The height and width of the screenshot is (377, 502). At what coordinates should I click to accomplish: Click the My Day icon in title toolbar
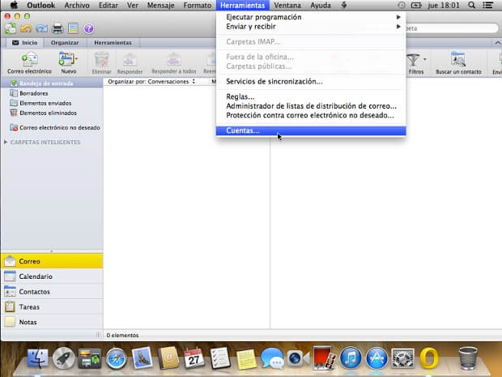click(73, 29)
